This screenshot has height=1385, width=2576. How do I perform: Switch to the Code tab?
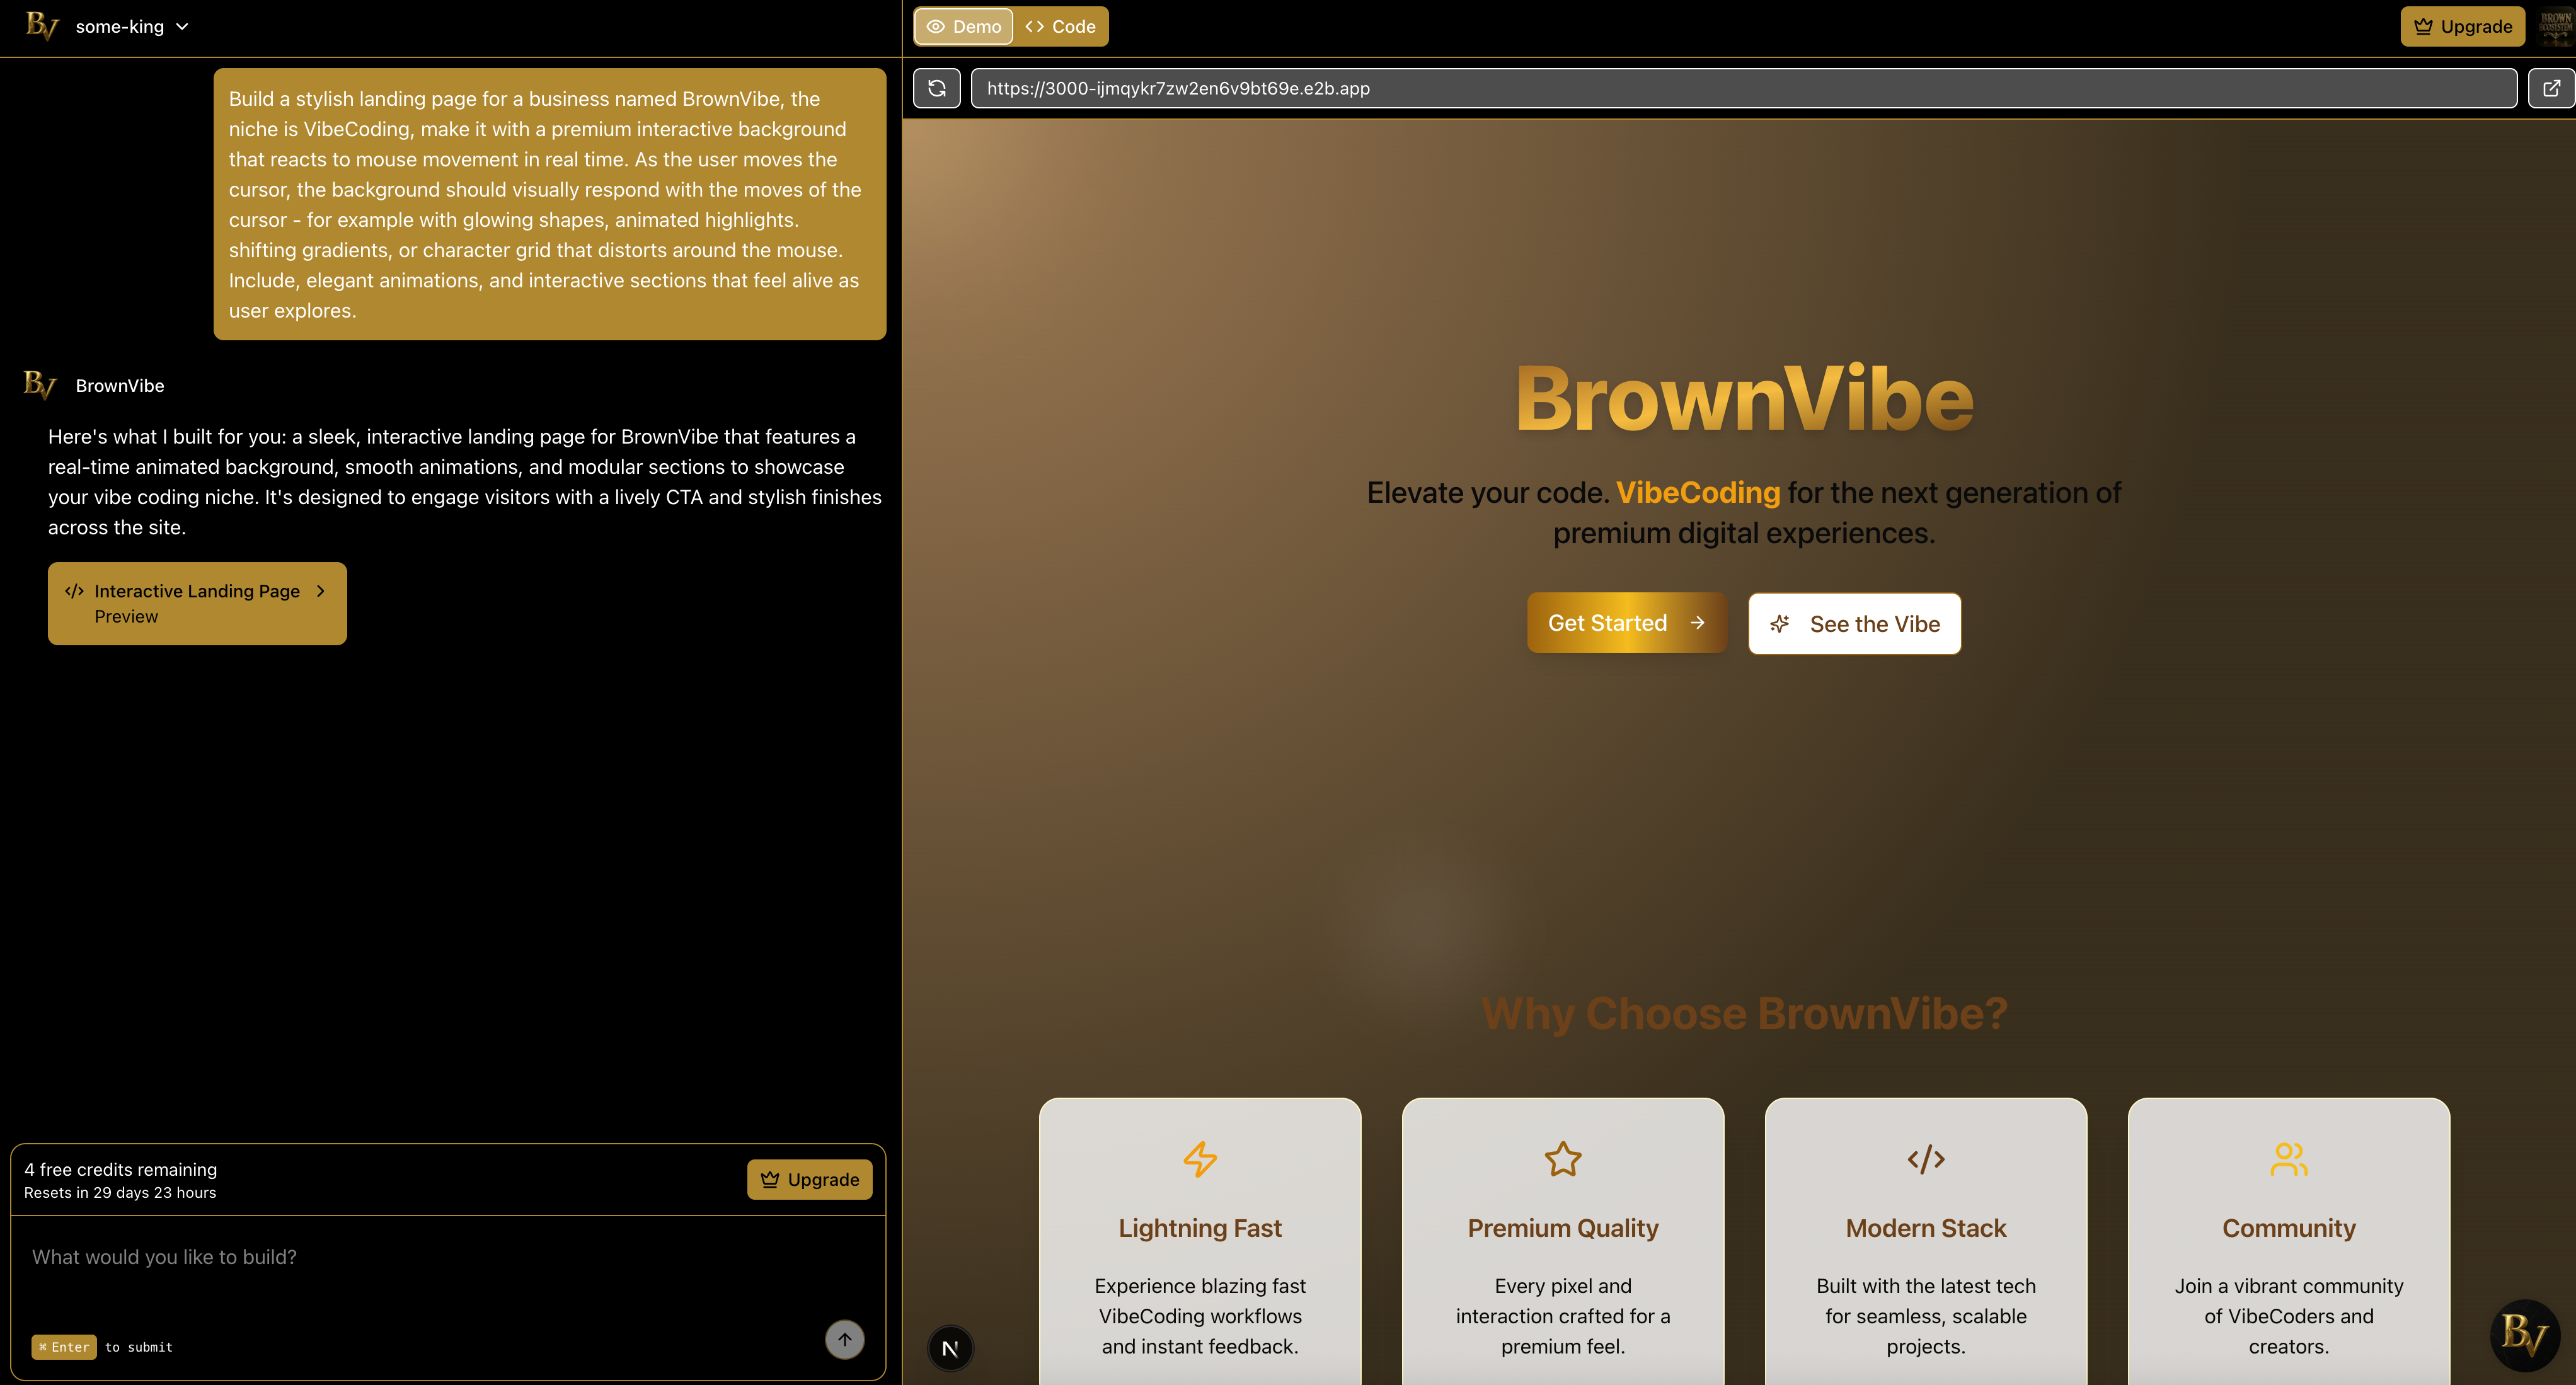[x=1061, y=26]
